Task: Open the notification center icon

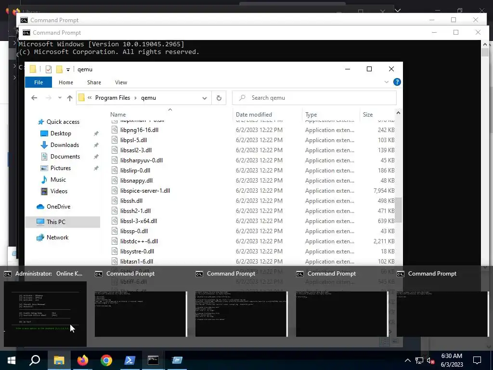Action: (477, 360)
